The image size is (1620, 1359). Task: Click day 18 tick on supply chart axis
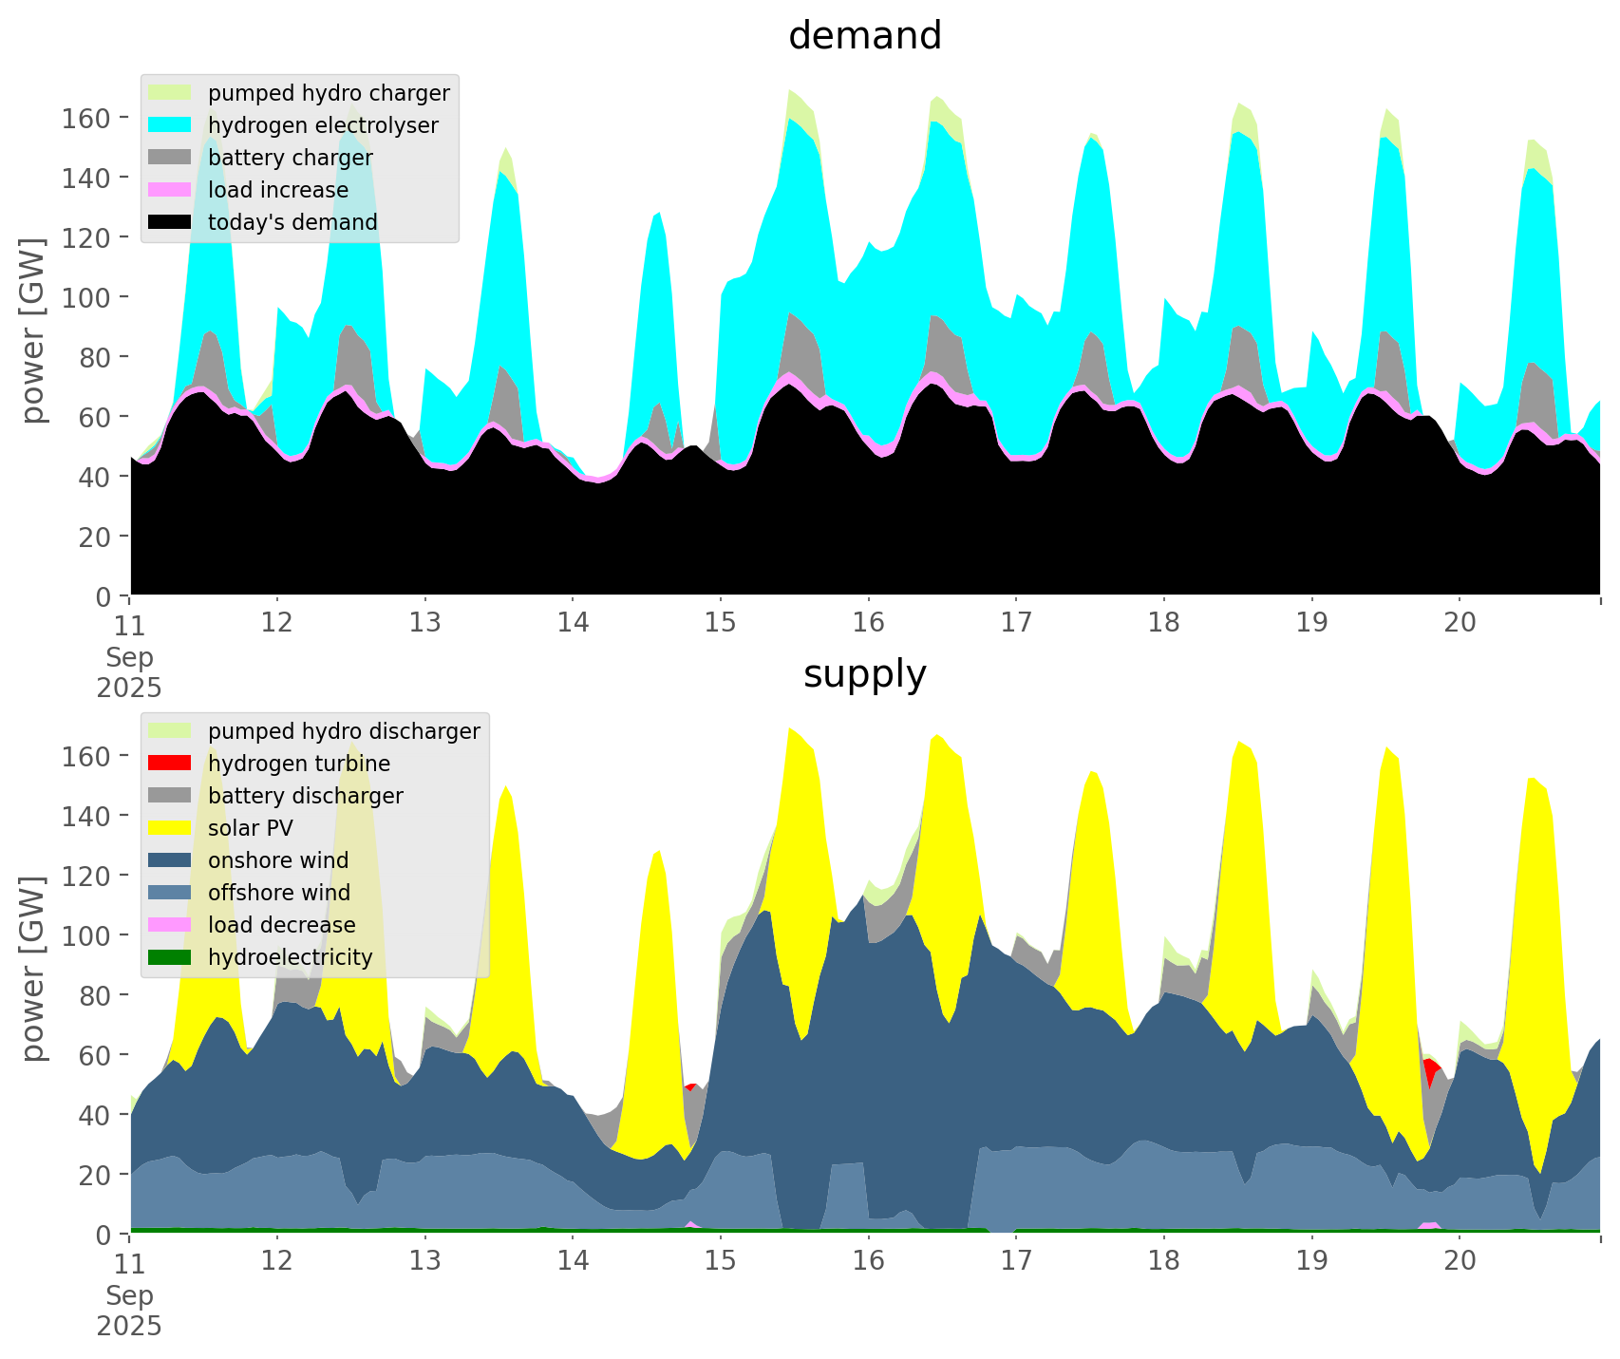point(1164,1261)
